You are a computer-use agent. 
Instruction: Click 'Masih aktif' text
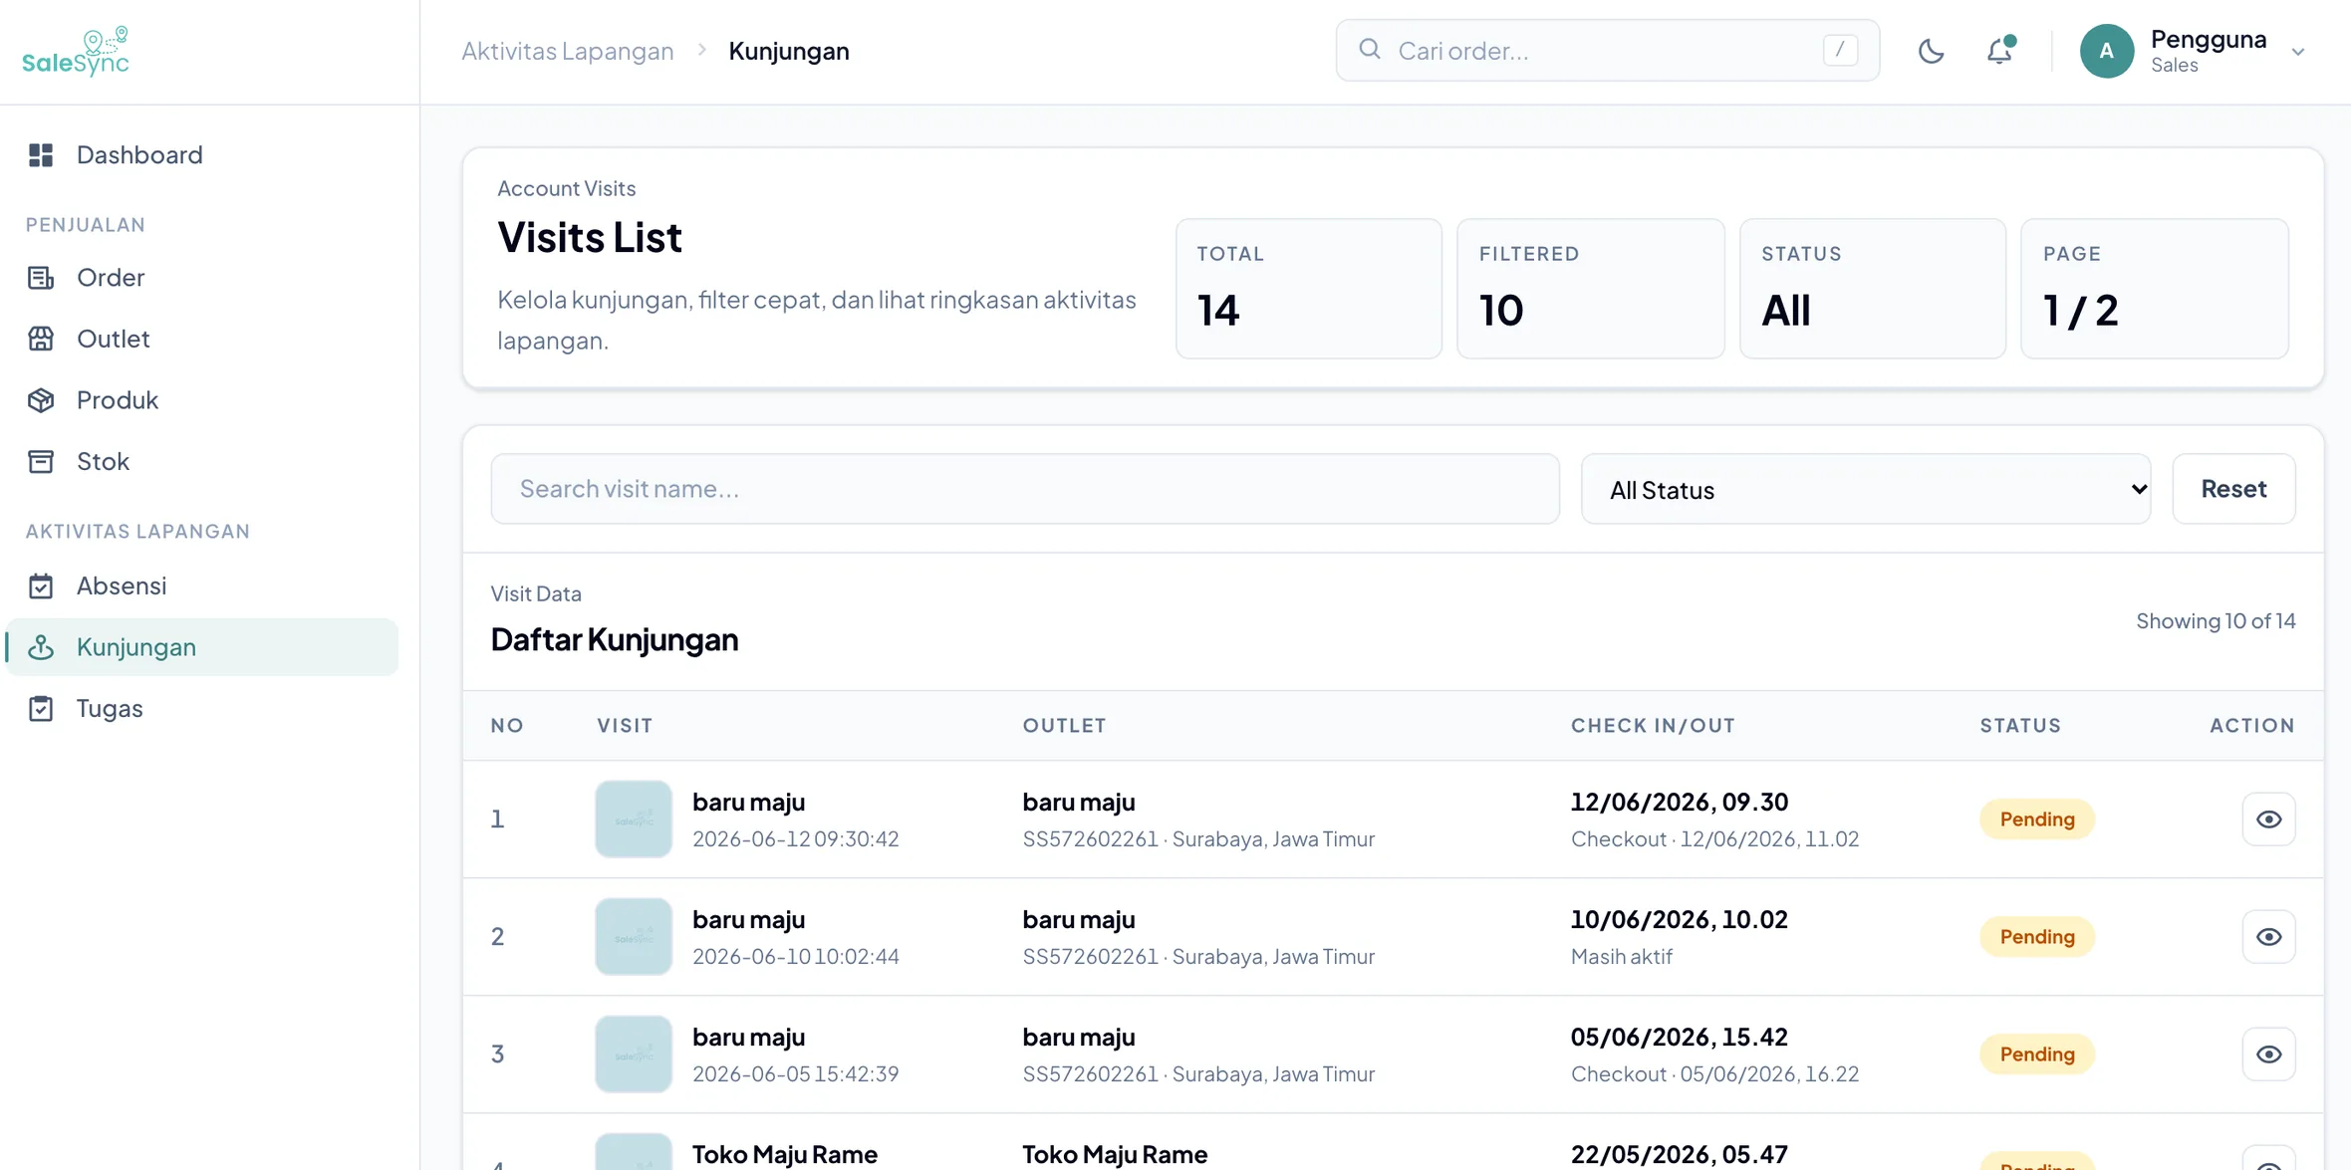[1621, 957]
